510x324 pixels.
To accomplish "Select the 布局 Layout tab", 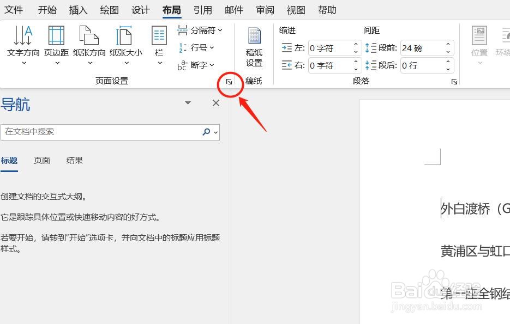I will (172, 10).
